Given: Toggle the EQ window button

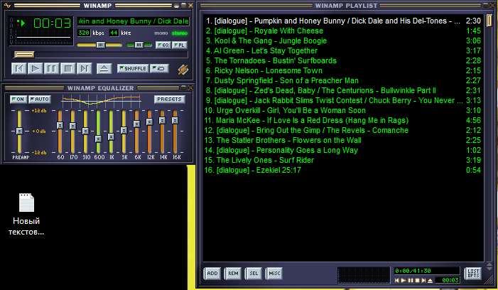Looking at the screenshot, I should coord(163,45).
